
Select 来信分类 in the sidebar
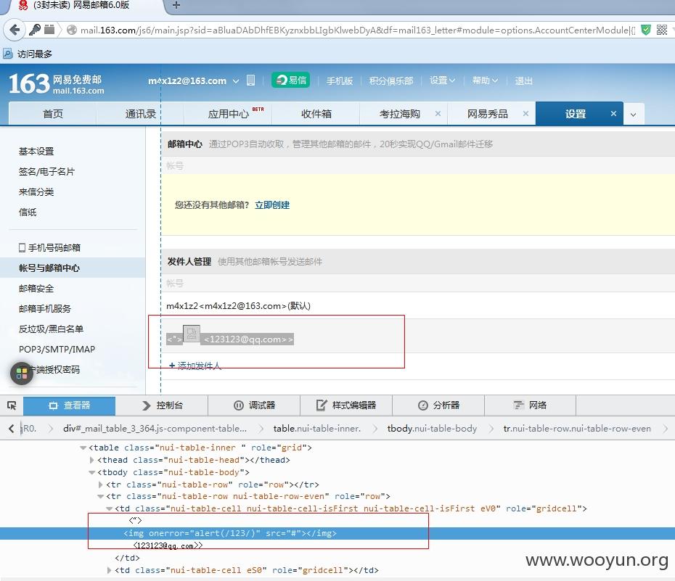[36, 191]
